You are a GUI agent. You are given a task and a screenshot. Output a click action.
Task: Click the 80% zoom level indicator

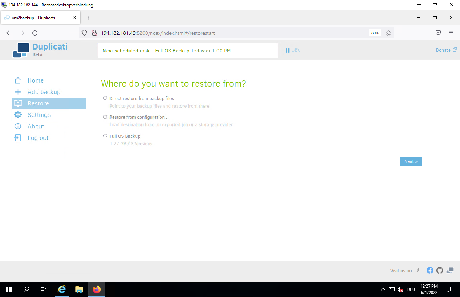pos(375,33)
